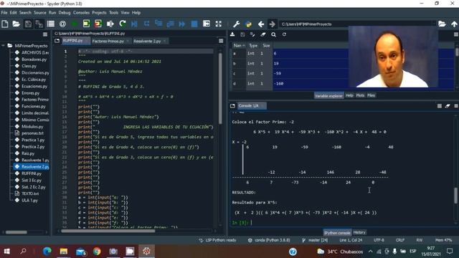Screen dimensions: 459x258
Task: Open project pane options menu
Action: (45, 34)
